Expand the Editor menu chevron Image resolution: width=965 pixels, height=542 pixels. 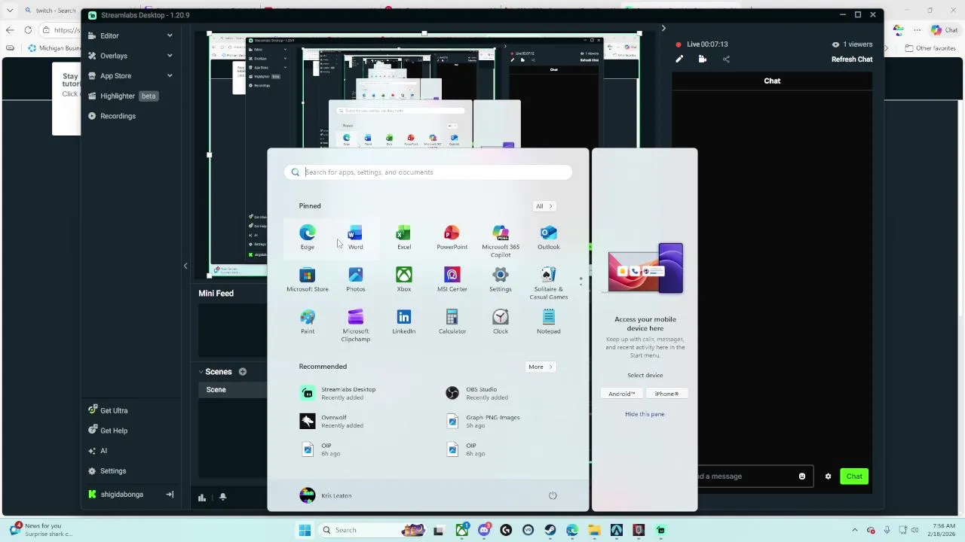coord(170,35)
